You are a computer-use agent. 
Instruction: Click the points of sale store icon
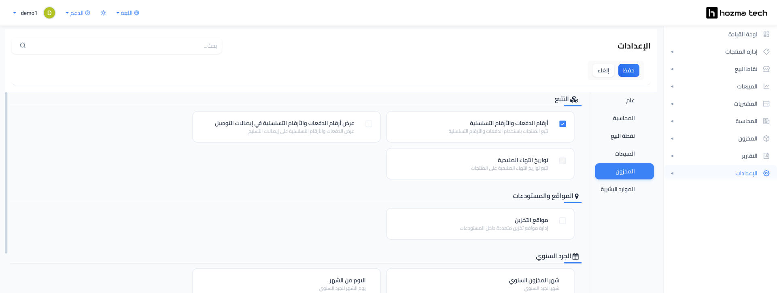766,69
